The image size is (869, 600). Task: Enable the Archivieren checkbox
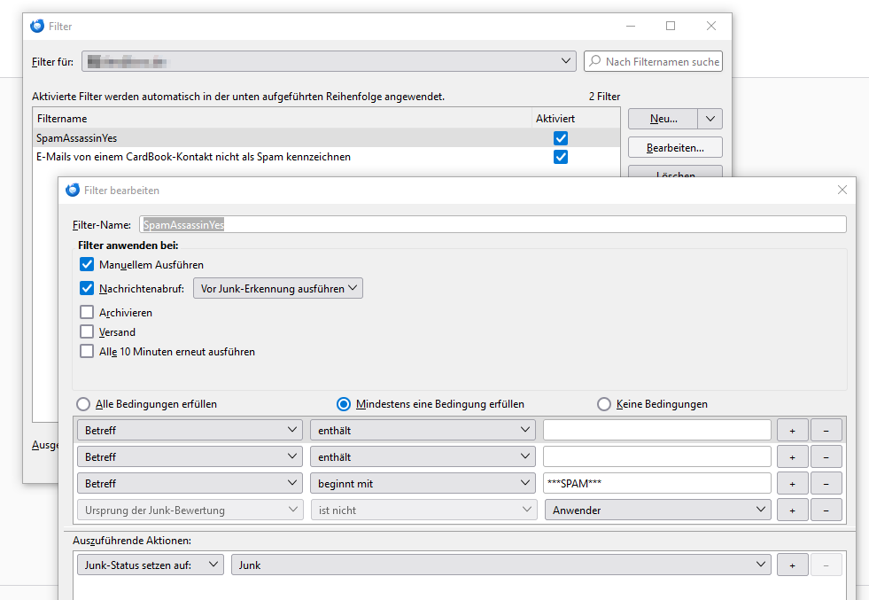pos(87,312)
